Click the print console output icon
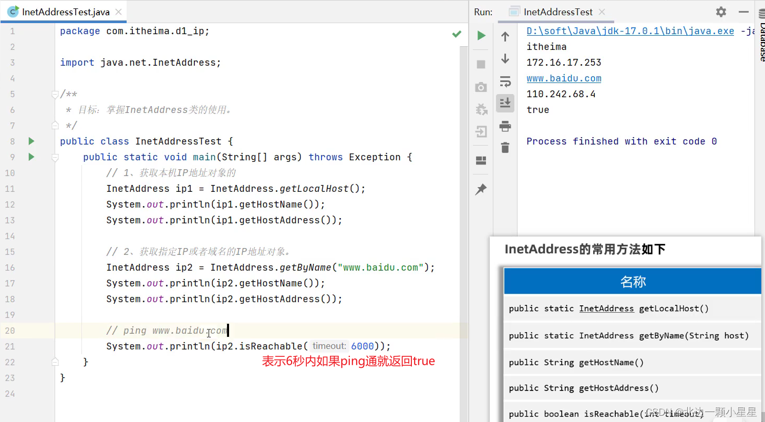This screenshot has height=422, width=765. [505, 126]
